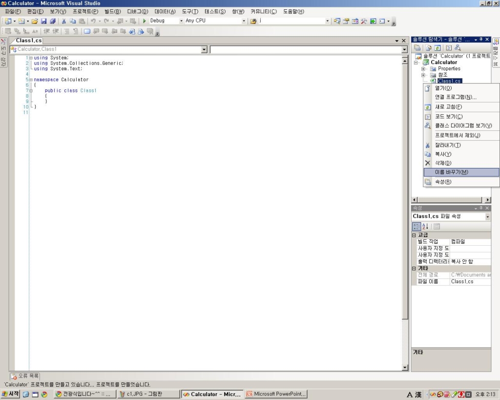This screenshot has width=500, height=400.
Task: Open the 파일(F) menu
Action: 13,12
